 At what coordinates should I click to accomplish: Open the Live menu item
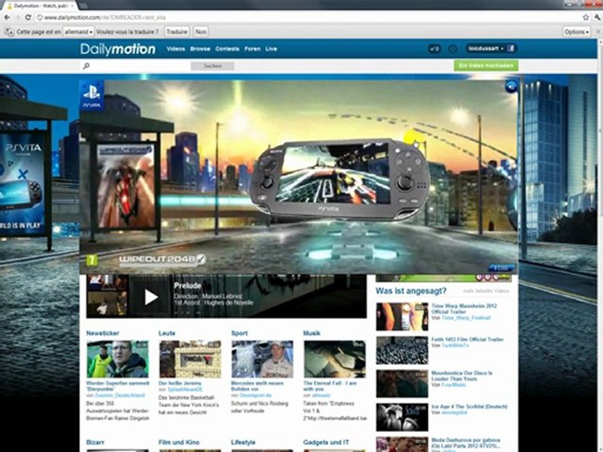coord(271,49)
